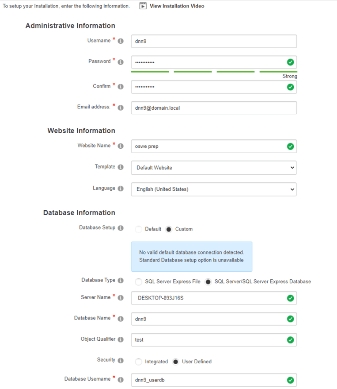Image resolution: width=337 pixels, height=389 pixels.
Task: Select the Default database setup option
Action: (139, 229)
